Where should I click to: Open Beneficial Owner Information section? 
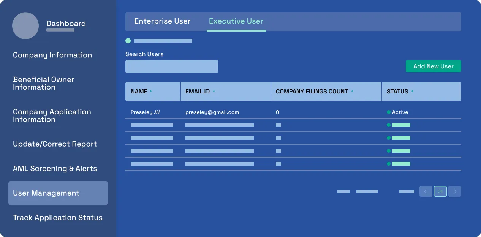44,83
